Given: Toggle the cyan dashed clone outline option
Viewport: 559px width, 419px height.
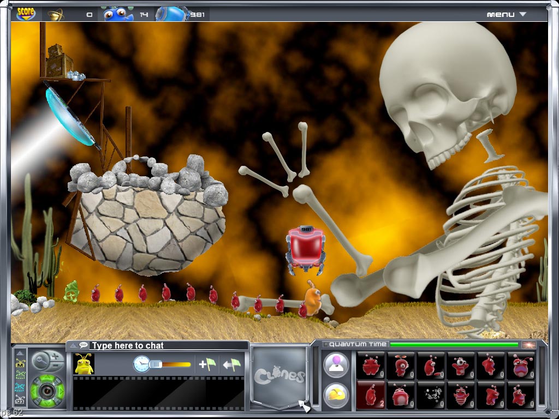Looking at the screenshot, I should point(20,386).
